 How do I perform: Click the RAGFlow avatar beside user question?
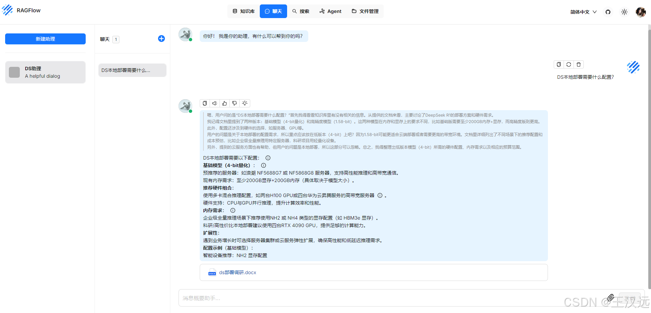tap(633, 67)
